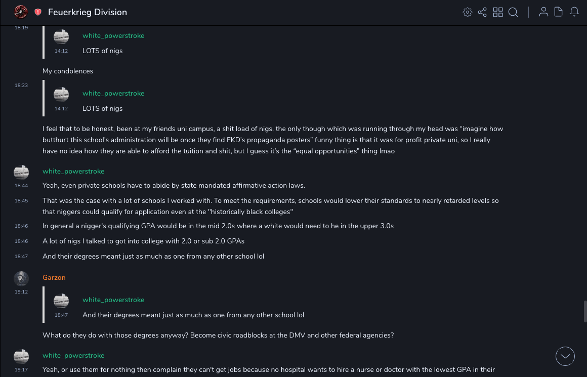Open the files document icon
The width and height of the screenshot is (587, 377).
point(559,12)
